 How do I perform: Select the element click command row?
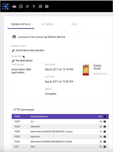coord(60,142)
